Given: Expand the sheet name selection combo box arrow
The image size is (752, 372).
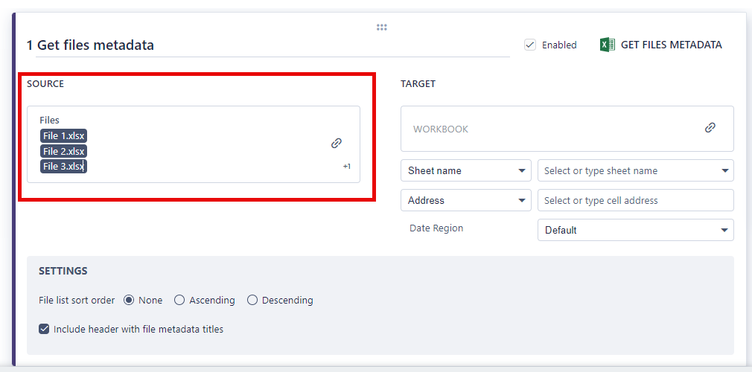Looking at the screenshot, I should 724,170.
